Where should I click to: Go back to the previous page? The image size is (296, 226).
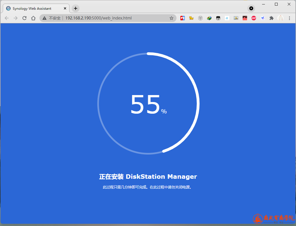7,18
